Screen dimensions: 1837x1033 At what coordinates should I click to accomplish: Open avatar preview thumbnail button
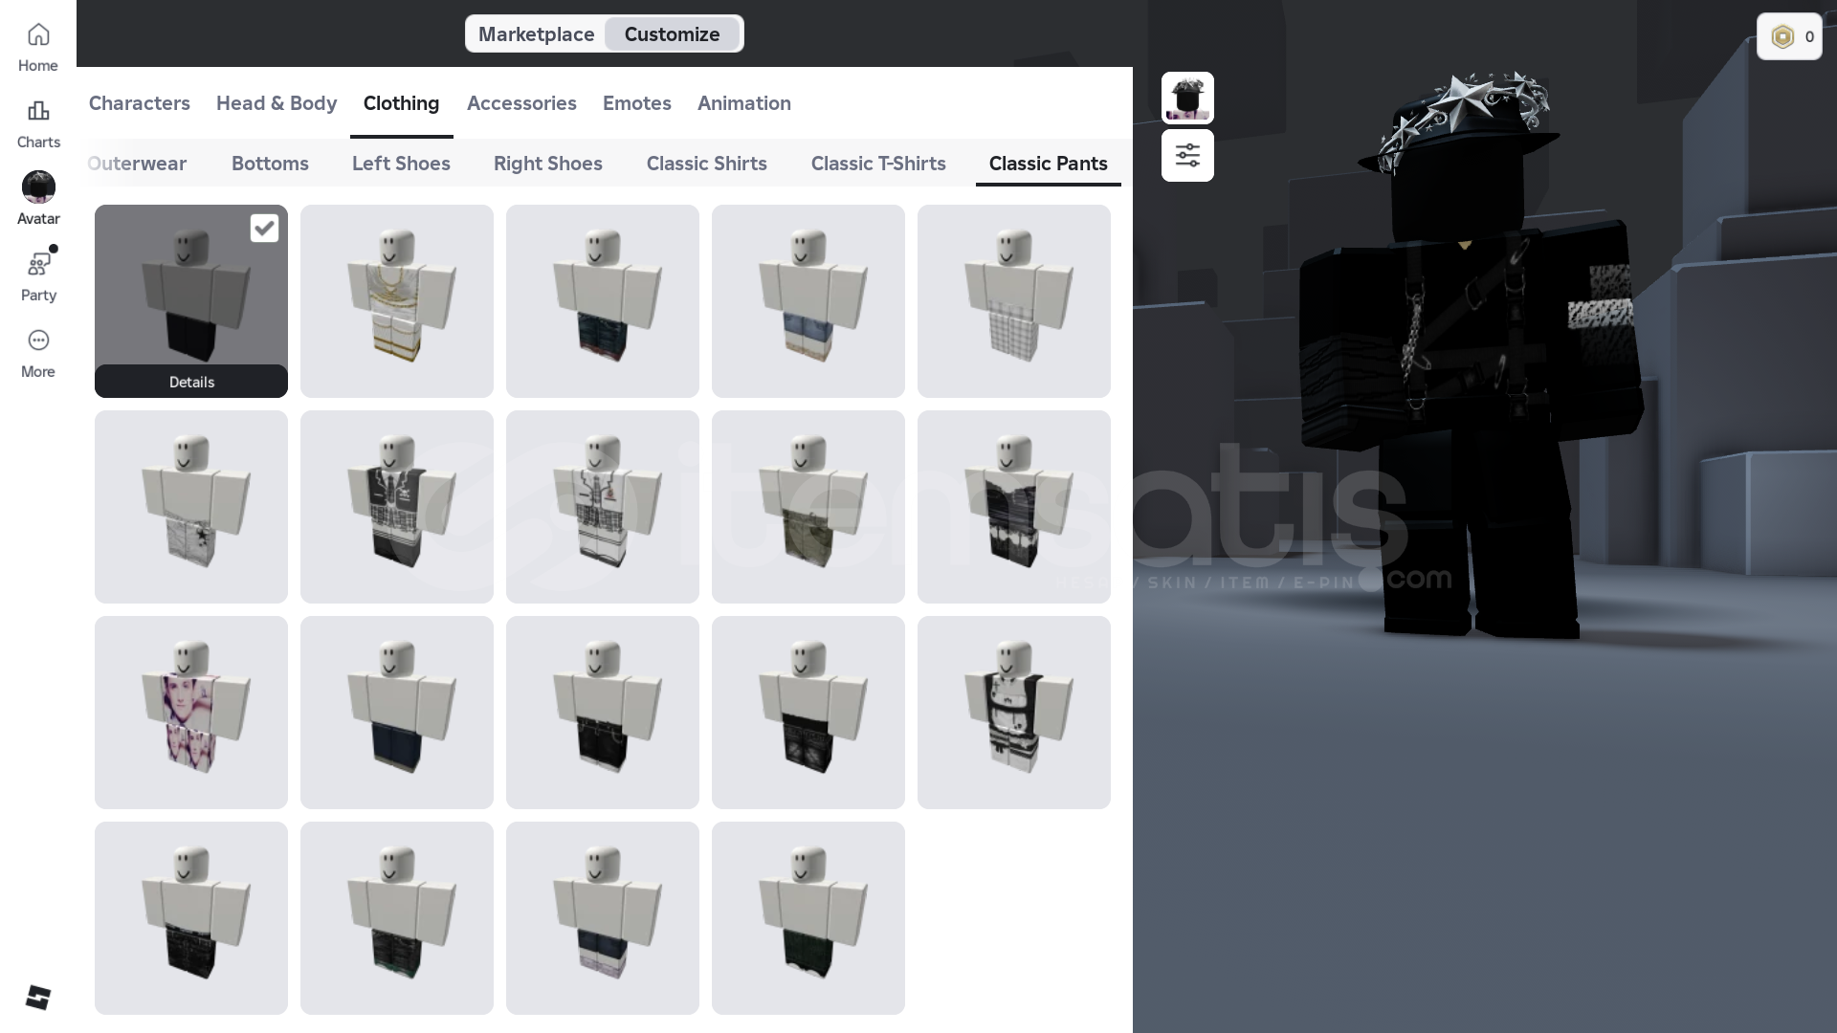tap(1187, 98)
